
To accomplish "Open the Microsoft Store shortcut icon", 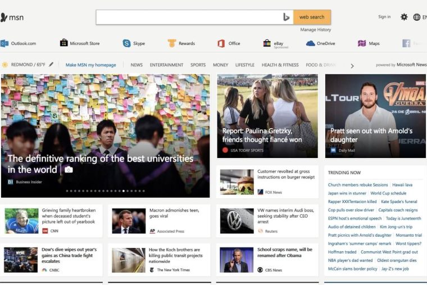I will tap(63, 43).
